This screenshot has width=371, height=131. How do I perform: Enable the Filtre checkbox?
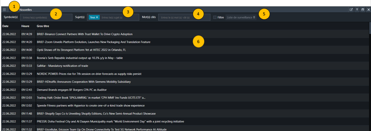coord(215,17)
